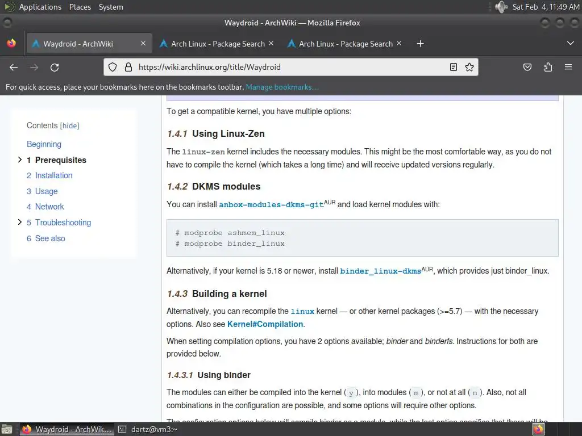
Task: Open tracking protection shield info
Action: point(113,67)
